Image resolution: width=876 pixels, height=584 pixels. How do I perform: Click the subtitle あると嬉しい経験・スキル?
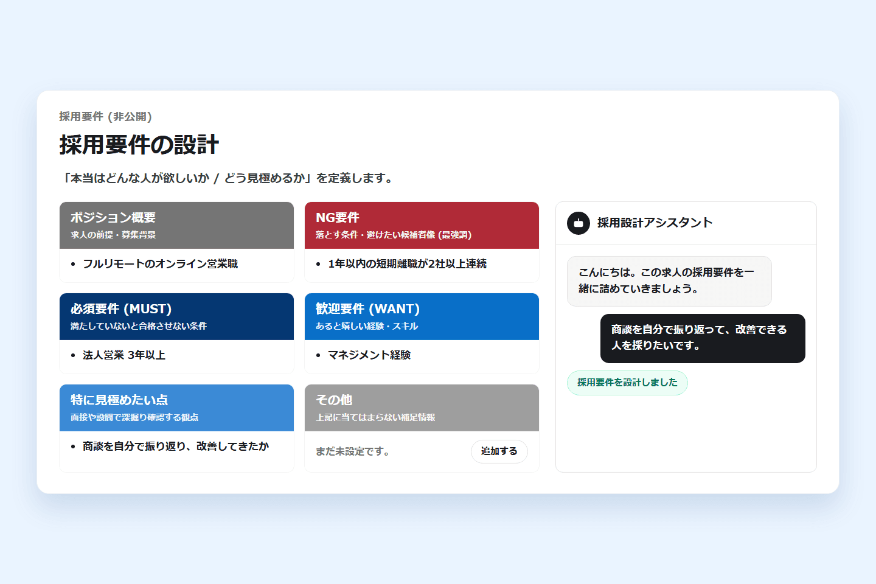tap(367, 326)
